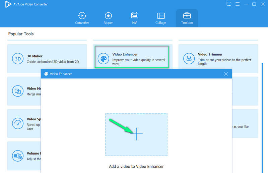This screenshot has height=173, width=268.
Task: Click the 3D Maker icon
Action: (18, 59)
